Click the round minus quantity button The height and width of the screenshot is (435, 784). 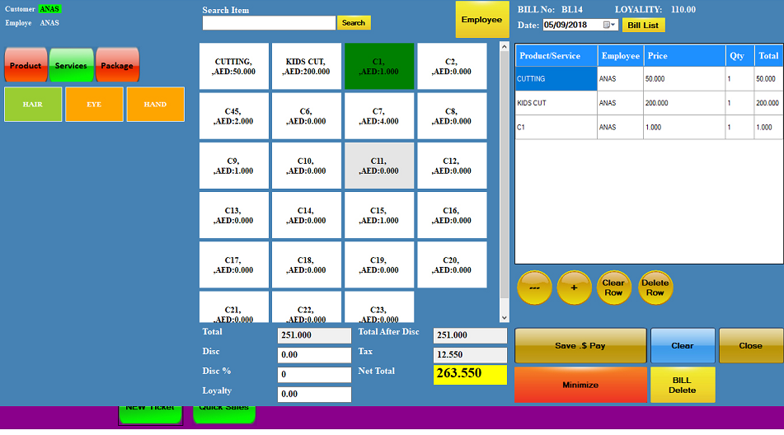point(534,288)
